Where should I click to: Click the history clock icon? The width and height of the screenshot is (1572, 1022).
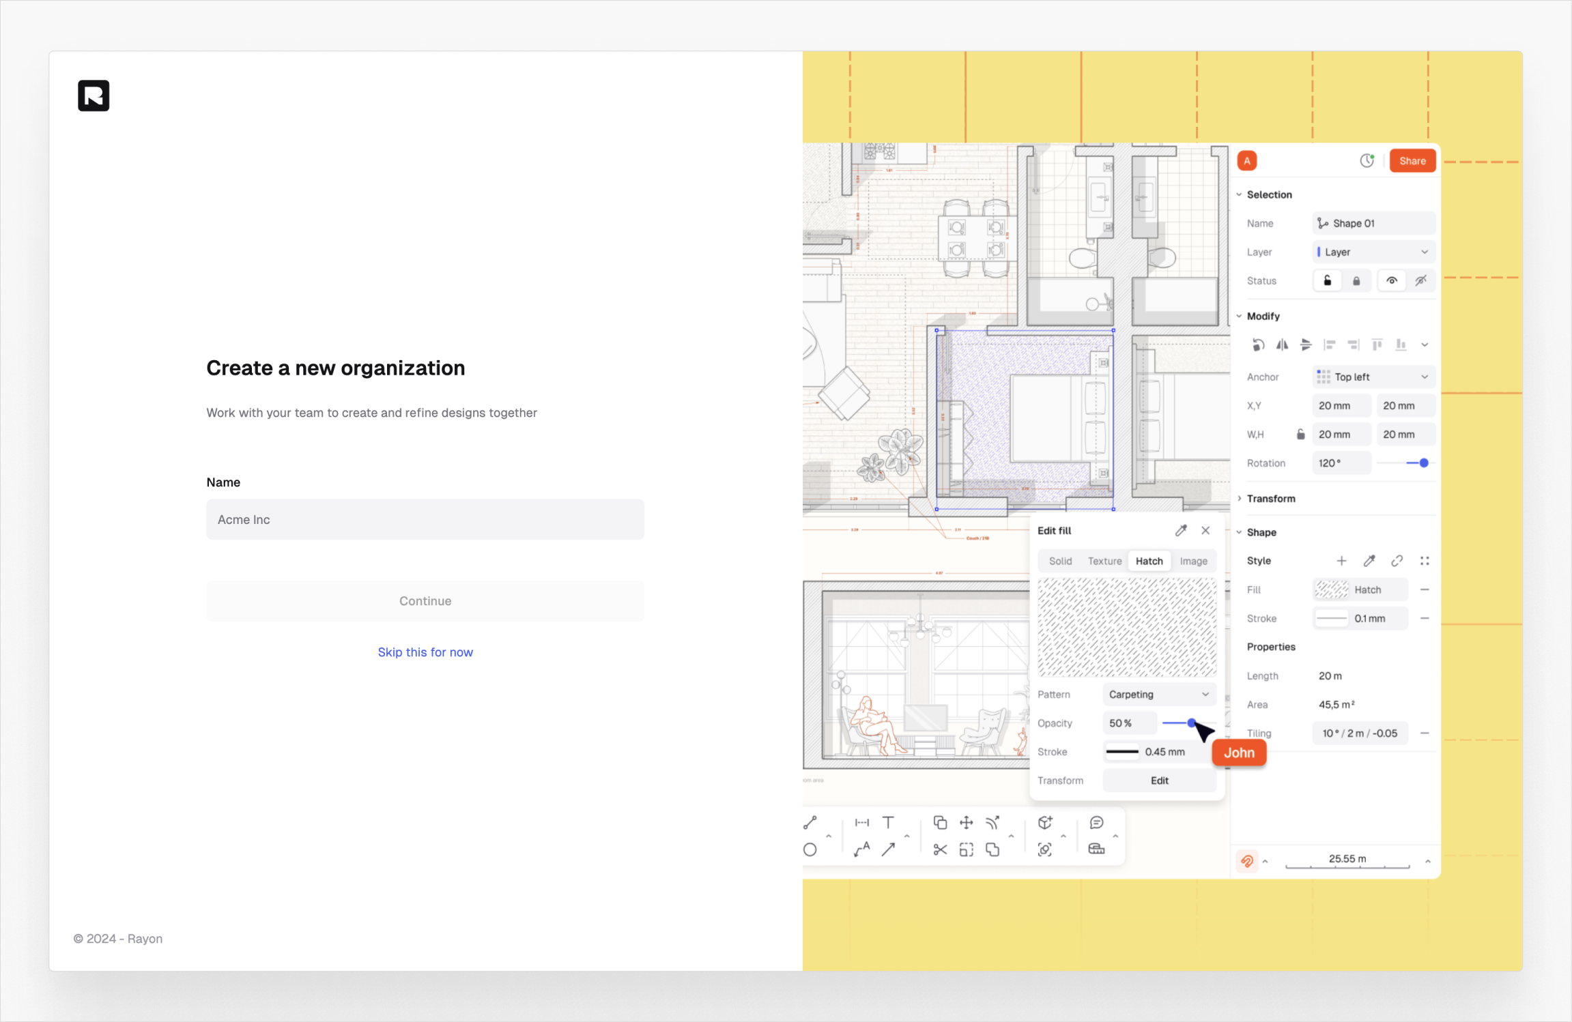pyautogui.click(x=1367, y=161)
